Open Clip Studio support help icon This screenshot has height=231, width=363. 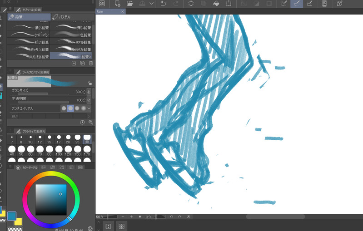[x=339, y=4]
